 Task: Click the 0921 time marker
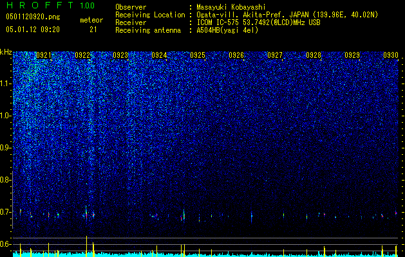(44, 55)
